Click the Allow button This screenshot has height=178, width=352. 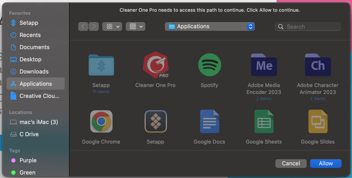[326, 164]
